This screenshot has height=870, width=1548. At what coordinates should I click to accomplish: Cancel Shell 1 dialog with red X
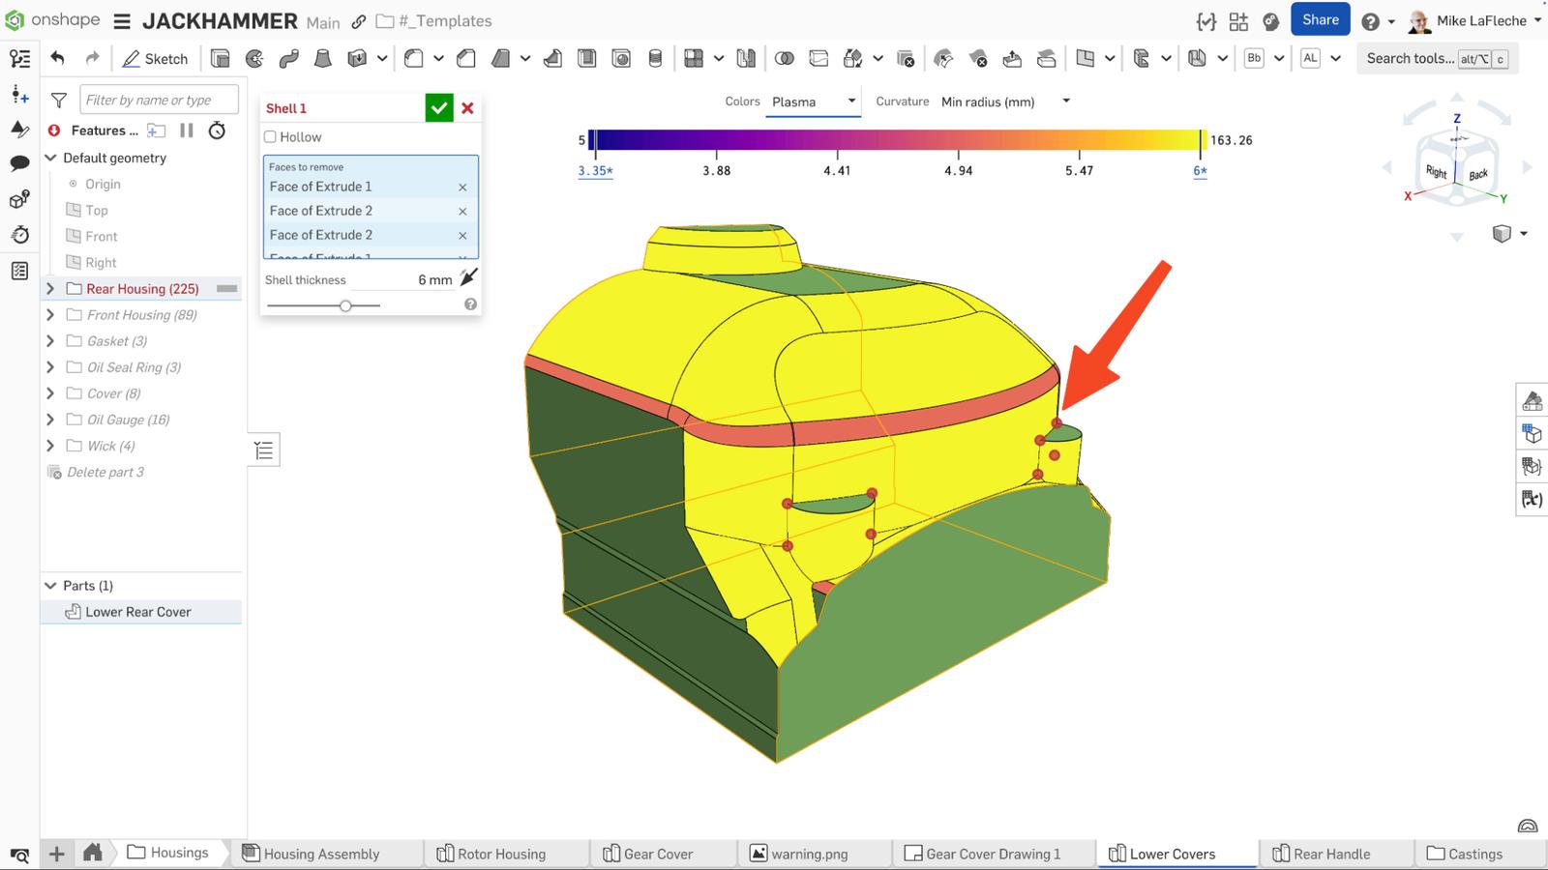[x=467, y=108]
